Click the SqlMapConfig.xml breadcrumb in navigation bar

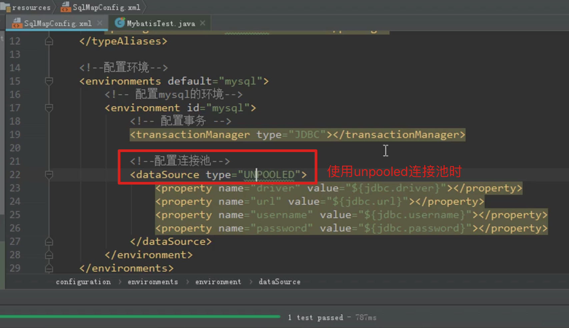[x=101, y=7]
